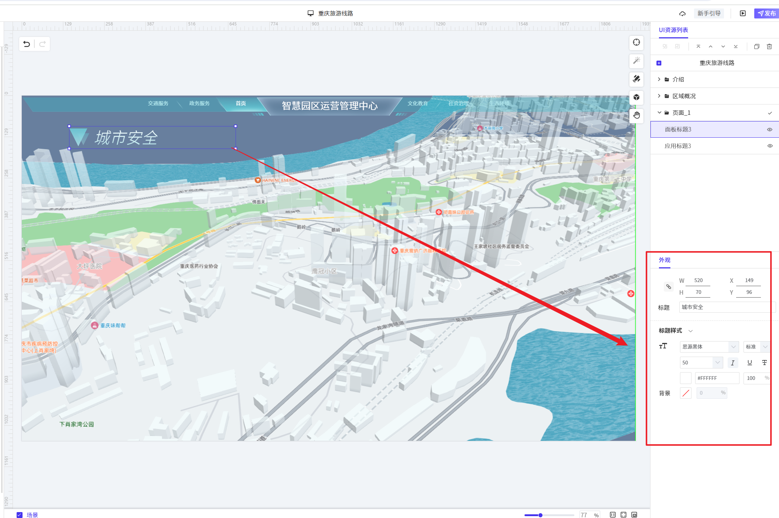The width and height of the screenshot is (779, 518).
Task: Click the 文化教育 nav item on canvas
Action: tap(418, 103)
